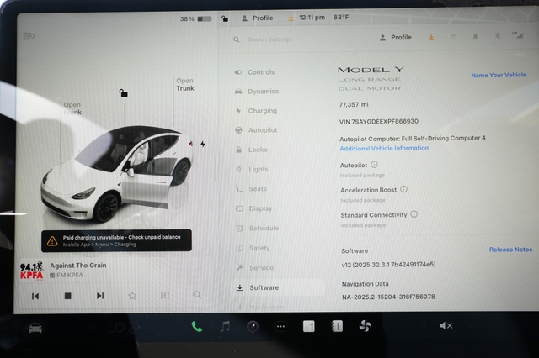Tap the volume increase right arrow
Viewport: 539px width, 358px height.
coord(470,326)
